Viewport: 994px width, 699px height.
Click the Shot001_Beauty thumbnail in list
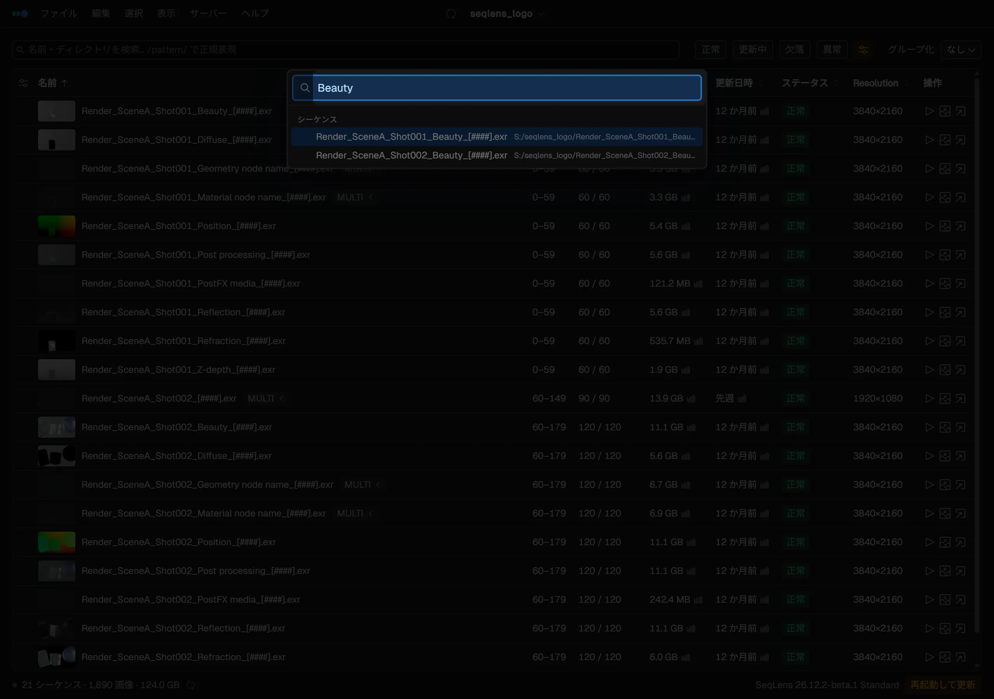pos(57,111)
